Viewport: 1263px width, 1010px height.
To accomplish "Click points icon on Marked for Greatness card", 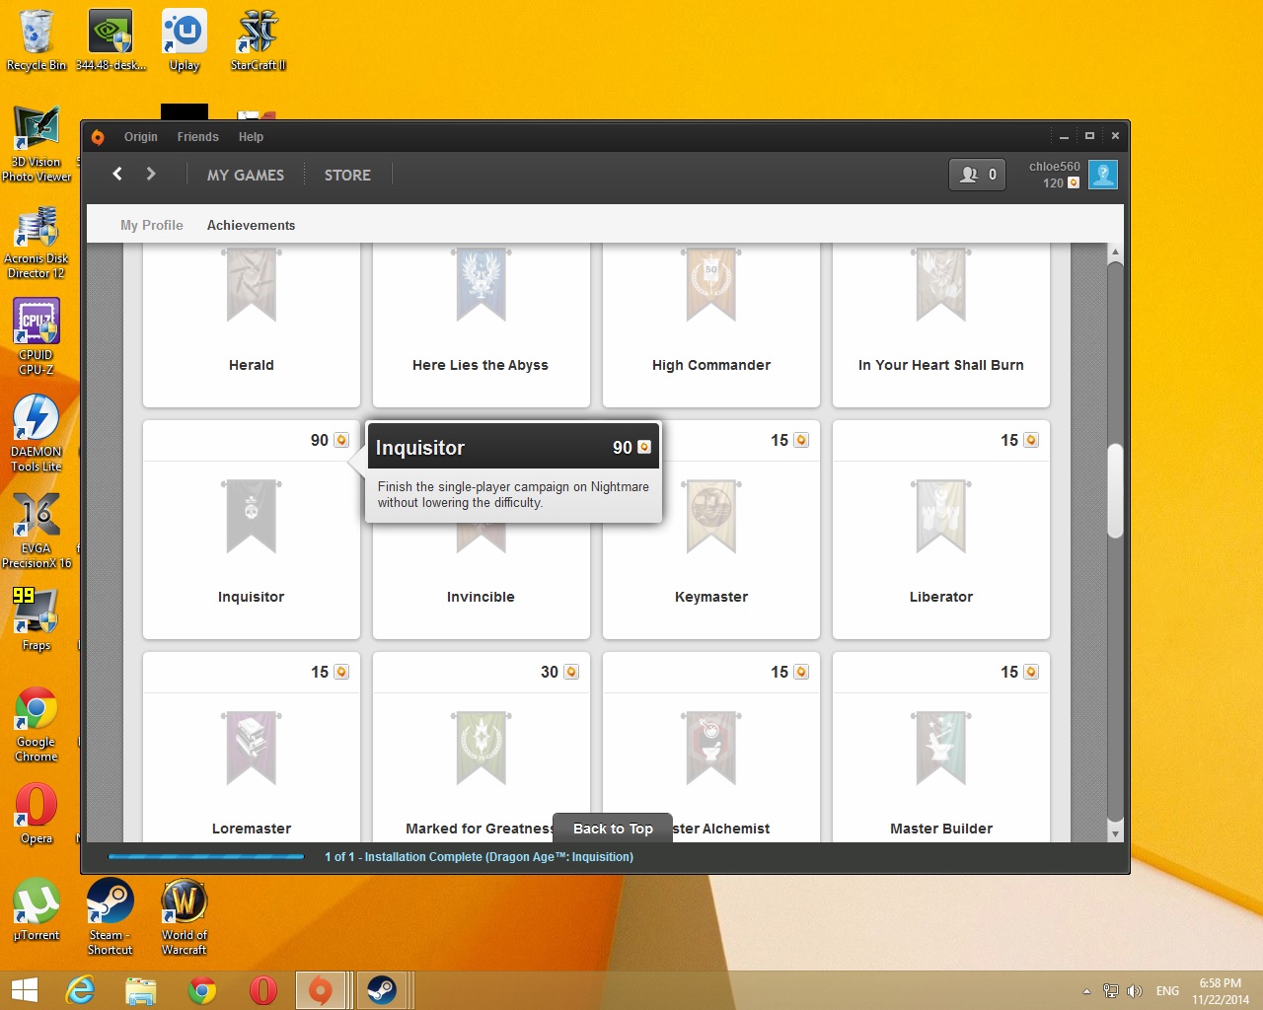I will 571,672.
